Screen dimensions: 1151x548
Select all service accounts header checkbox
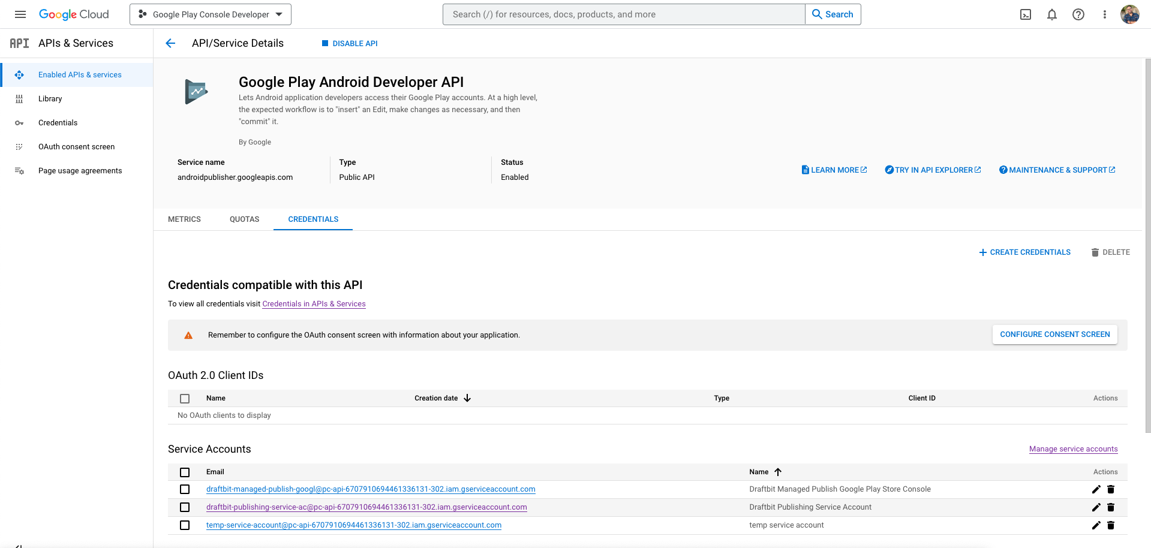click(185, 472)
